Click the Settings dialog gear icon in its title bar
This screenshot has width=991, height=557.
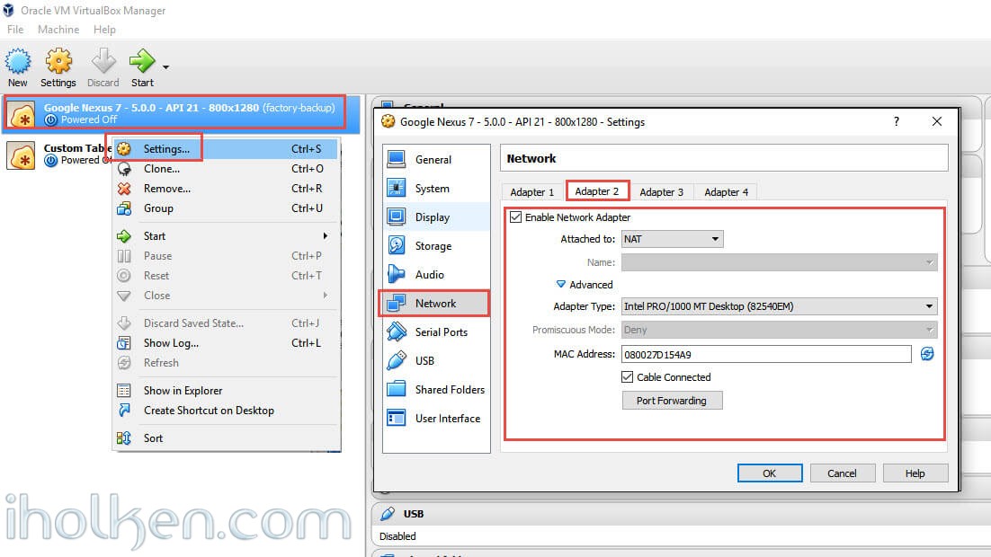coord(388,121)
